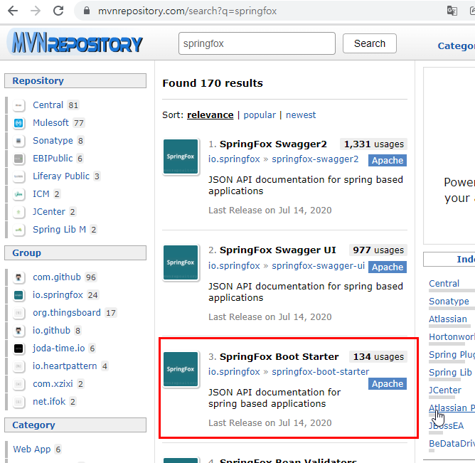Click the browser address bar URL
This screenshot has width=475, height=463.
point(187,11)
